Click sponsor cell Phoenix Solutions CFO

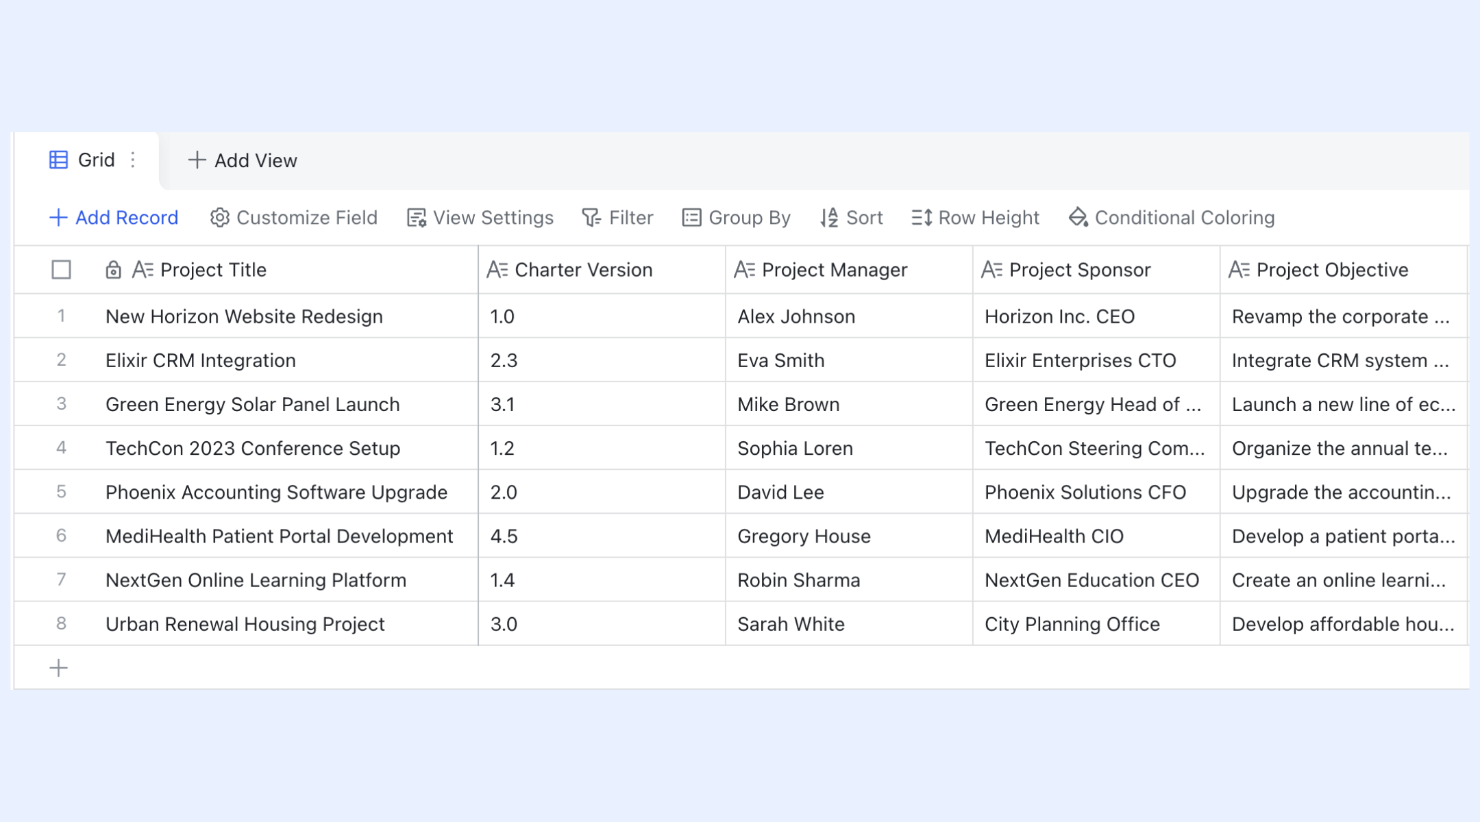1097,492
